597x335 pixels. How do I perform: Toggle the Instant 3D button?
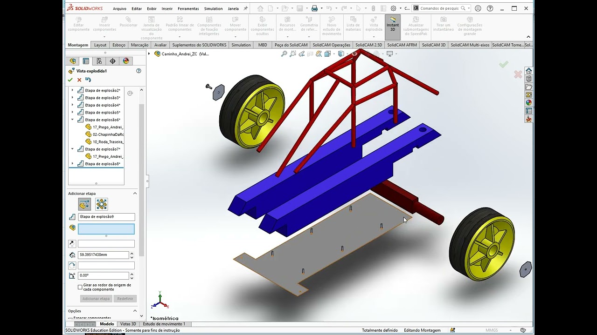(x=393, y=27)
